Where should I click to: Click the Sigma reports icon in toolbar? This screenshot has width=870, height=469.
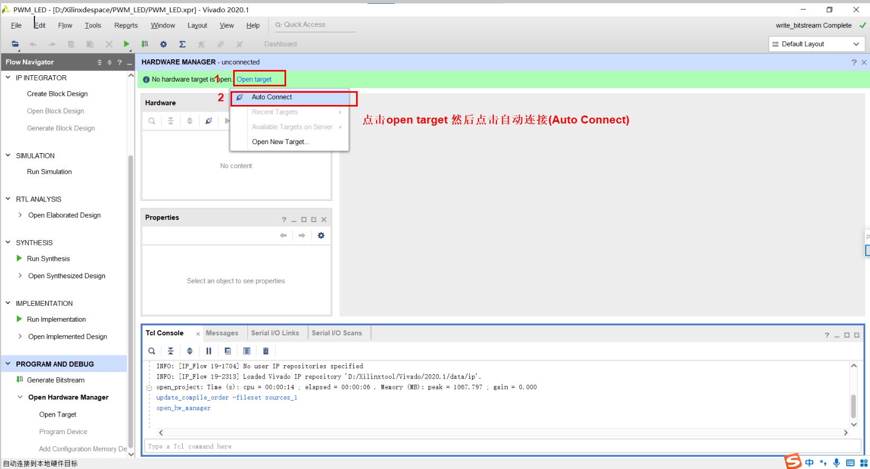point(182,45)
